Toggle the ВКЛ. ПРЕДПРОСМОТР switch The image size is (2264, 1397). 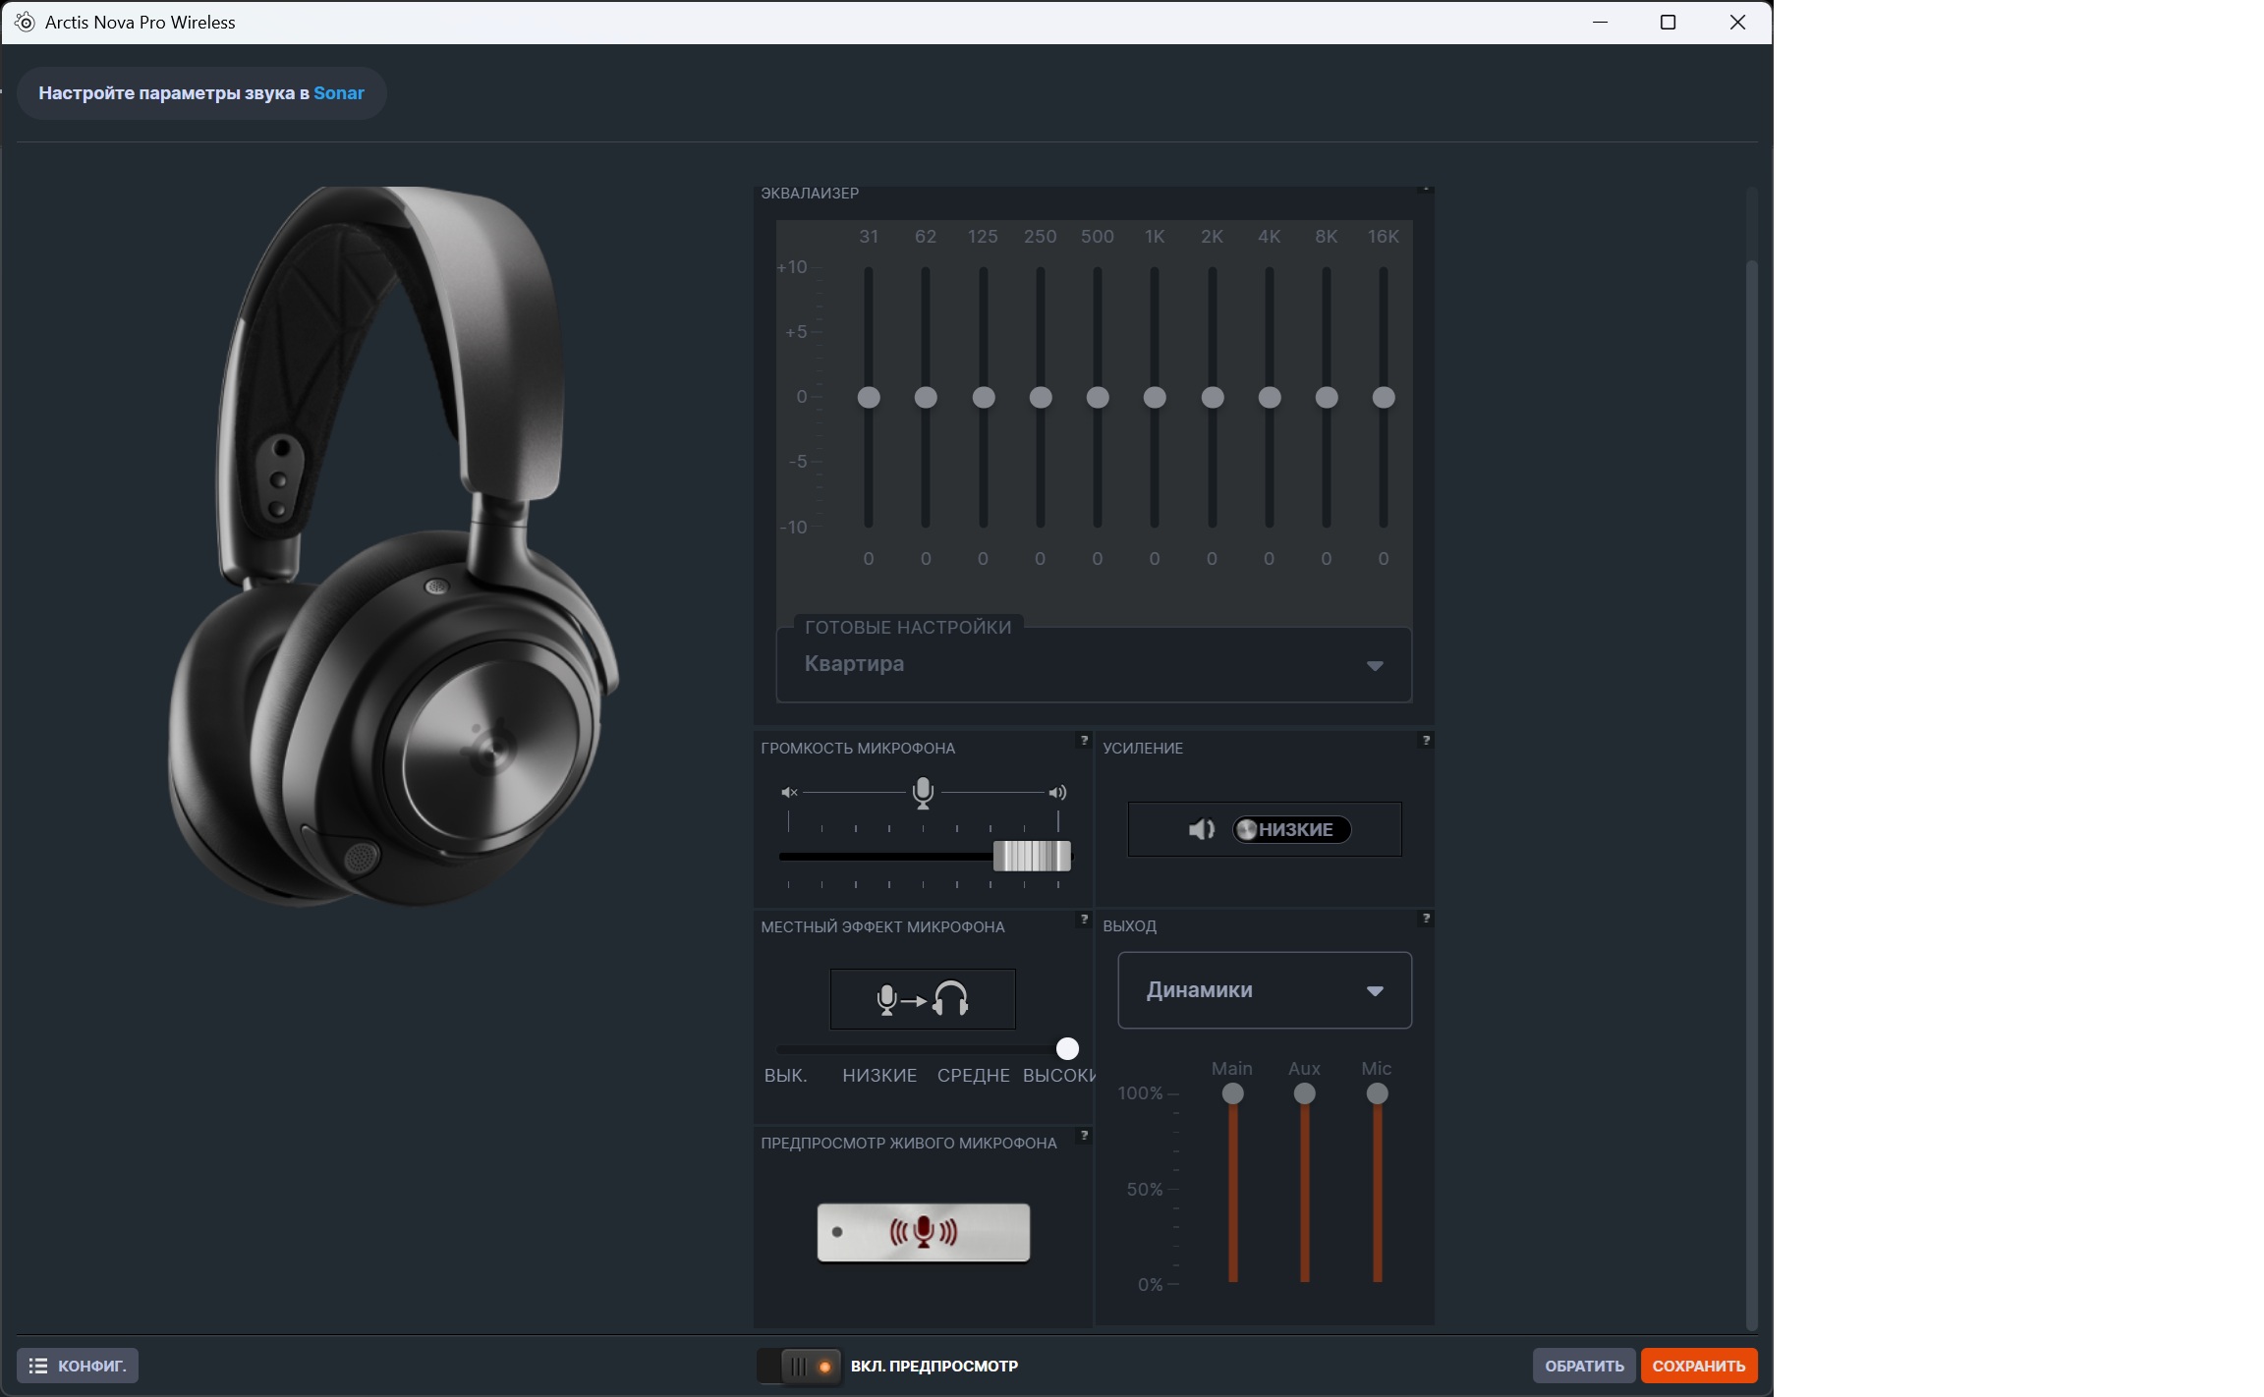[x=800, y=1366]
